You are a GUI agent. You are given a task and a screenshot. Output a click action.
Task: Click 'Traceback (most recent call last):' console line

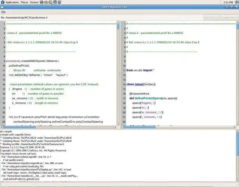(18, 154)
